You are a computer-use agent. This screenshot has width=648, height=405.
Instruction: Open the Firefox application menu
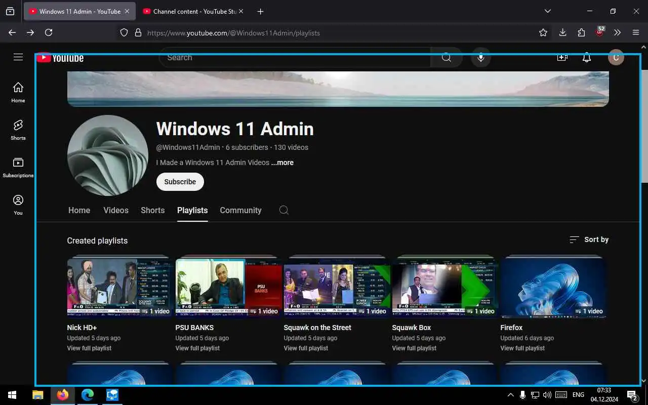pos(636,32)
